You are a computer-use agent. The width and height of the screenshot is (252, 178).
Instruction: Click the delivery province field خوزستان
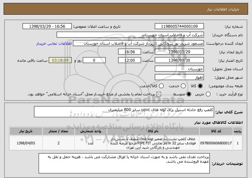(179, 69)
